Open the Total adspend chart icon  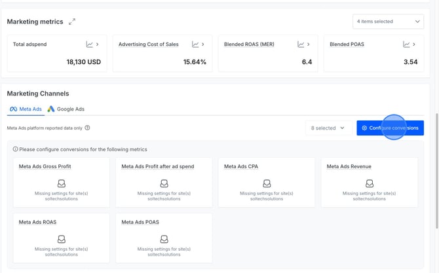pos(89,45)
